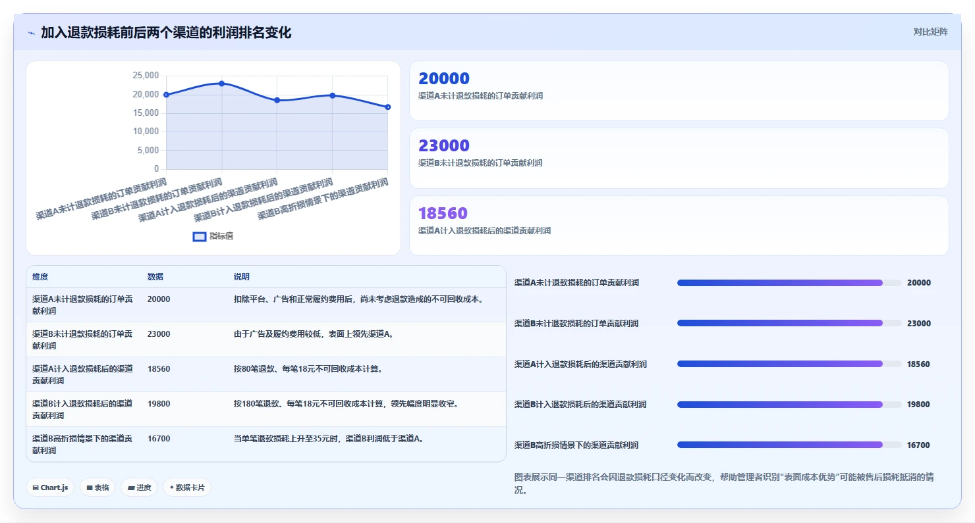Click the 10,000 y-axis label on the chart
Viewport: 975px width, 523px height.
coord(146,132)
